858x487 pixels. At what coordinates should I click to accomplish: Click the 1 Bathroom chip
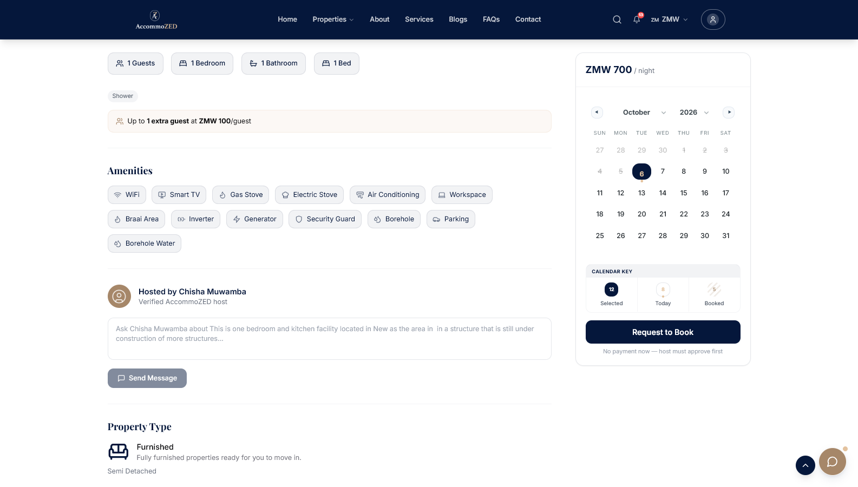coord(273,63)
